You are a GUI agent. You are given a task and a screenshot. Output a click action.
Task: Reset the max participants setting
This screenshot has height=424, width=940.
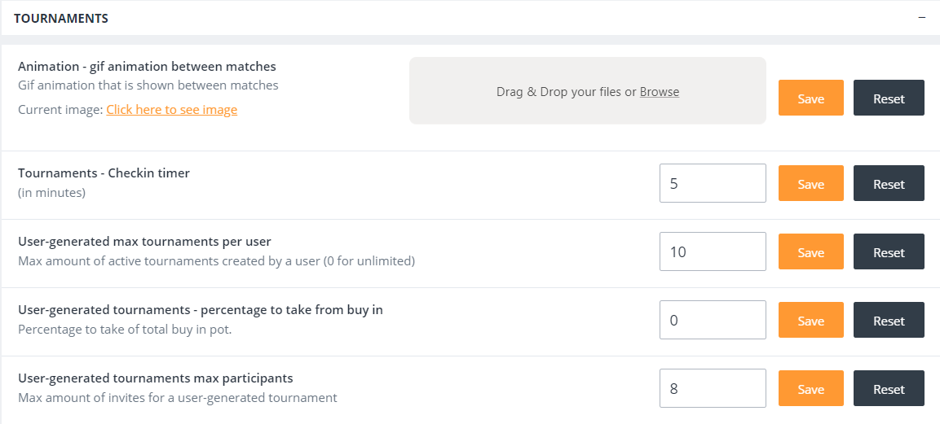click(889, 388)
